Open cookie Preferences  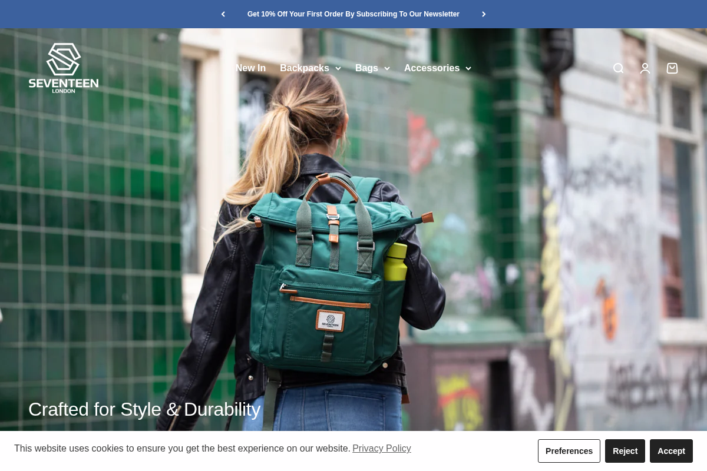click(x=569, y=451)
